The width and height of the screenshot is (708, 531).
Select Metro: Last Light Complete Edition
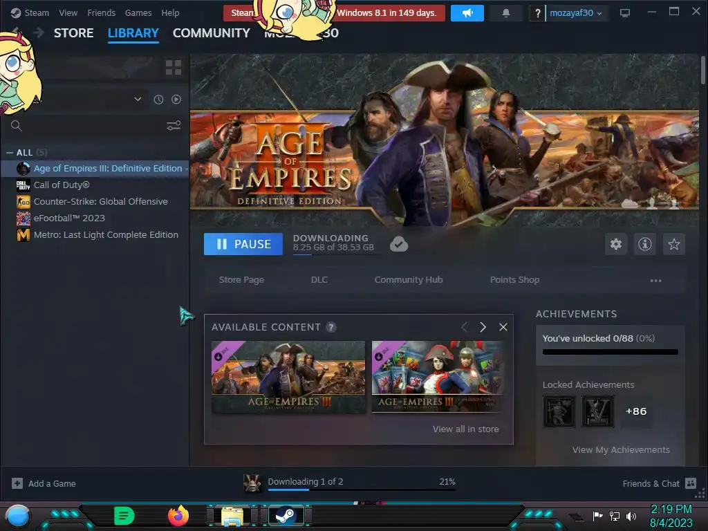tap(95, 235)
